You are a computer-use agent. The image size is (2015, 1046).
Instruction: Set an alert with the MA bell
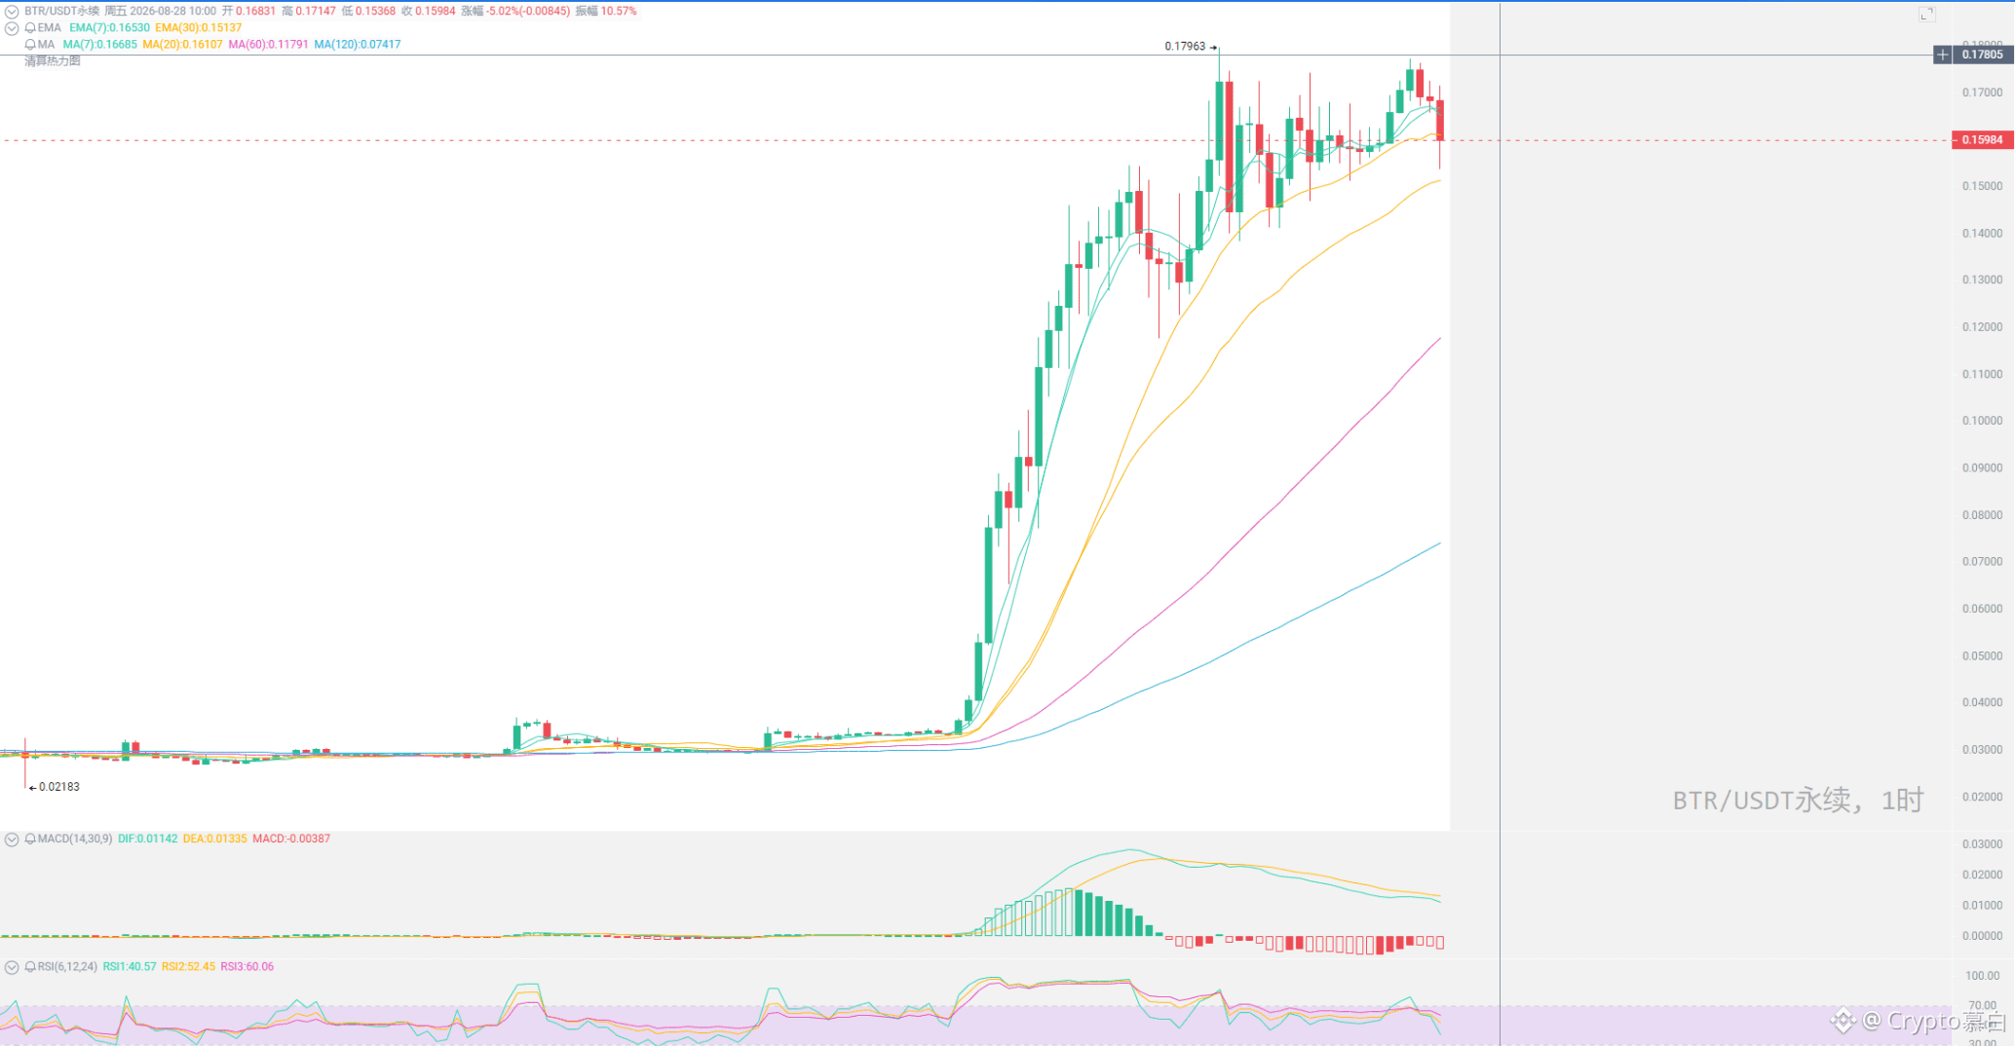coord(30,45)
